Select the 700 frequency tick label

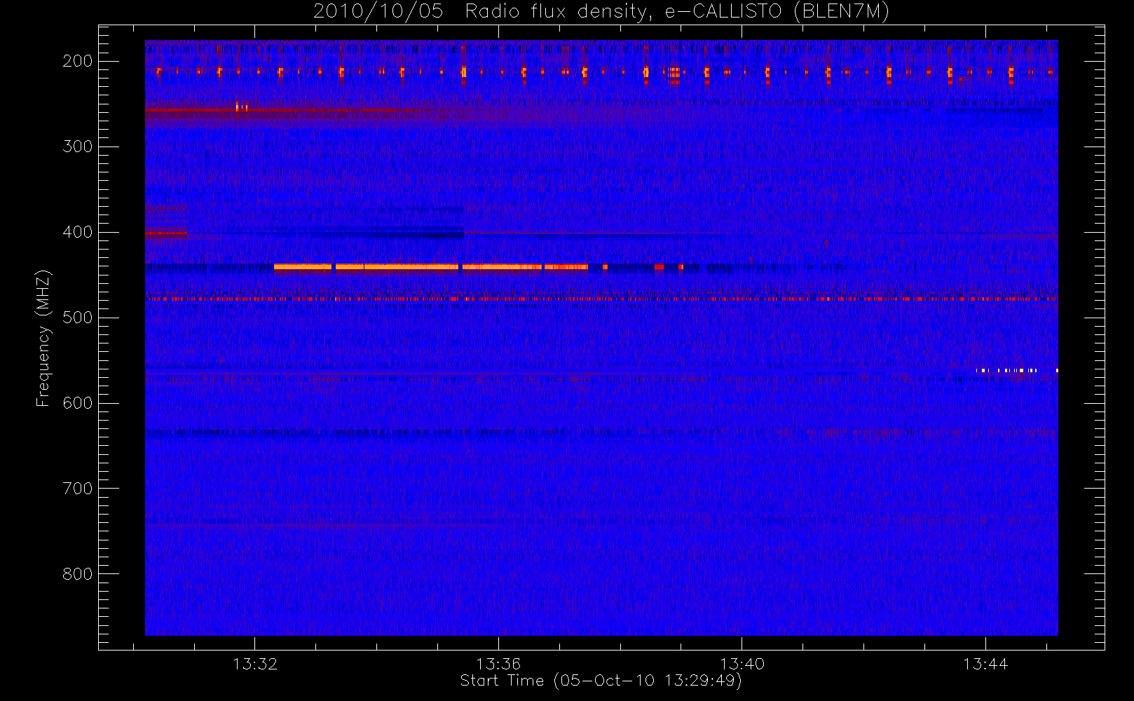[77, 489]
